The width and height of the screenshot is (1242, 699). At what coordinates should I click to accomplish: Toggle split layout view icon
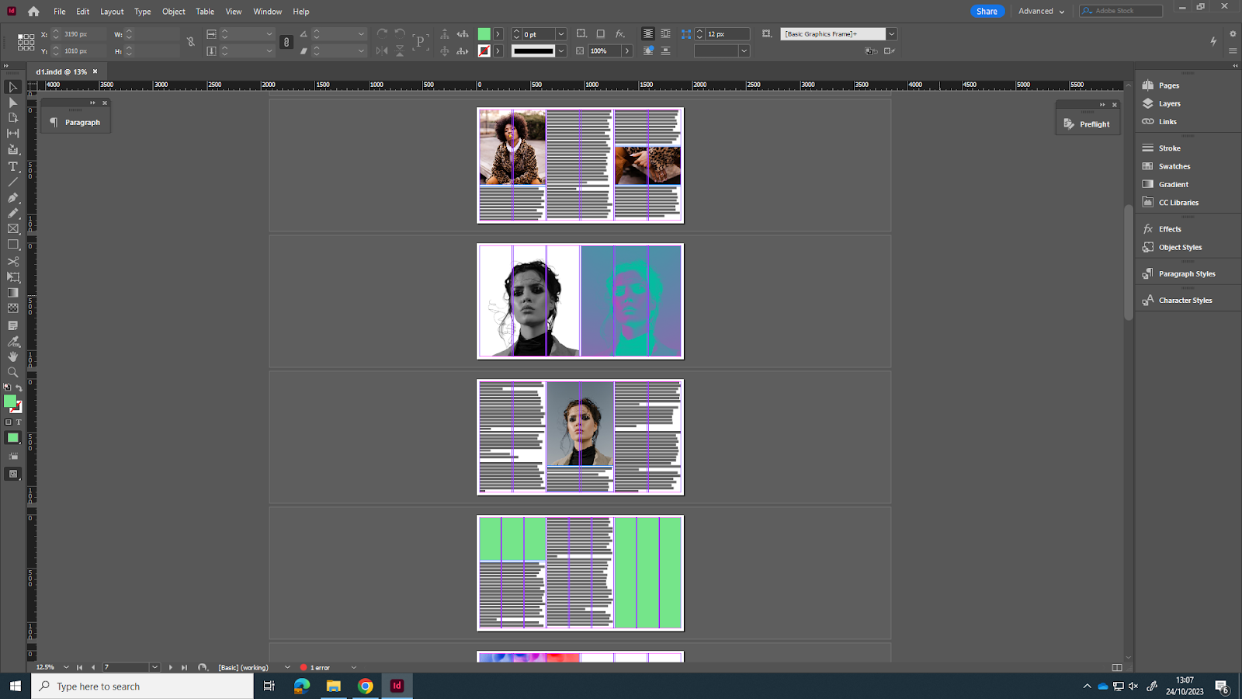(1117, 667)
